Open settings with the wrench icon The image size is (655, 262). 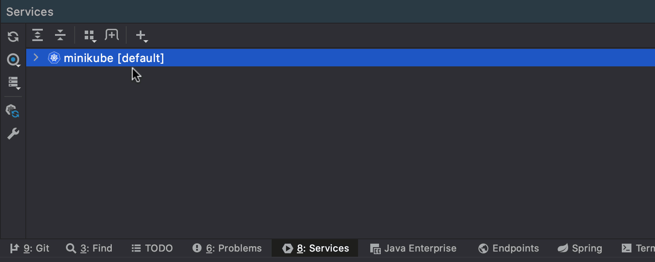tap(13, 134)
